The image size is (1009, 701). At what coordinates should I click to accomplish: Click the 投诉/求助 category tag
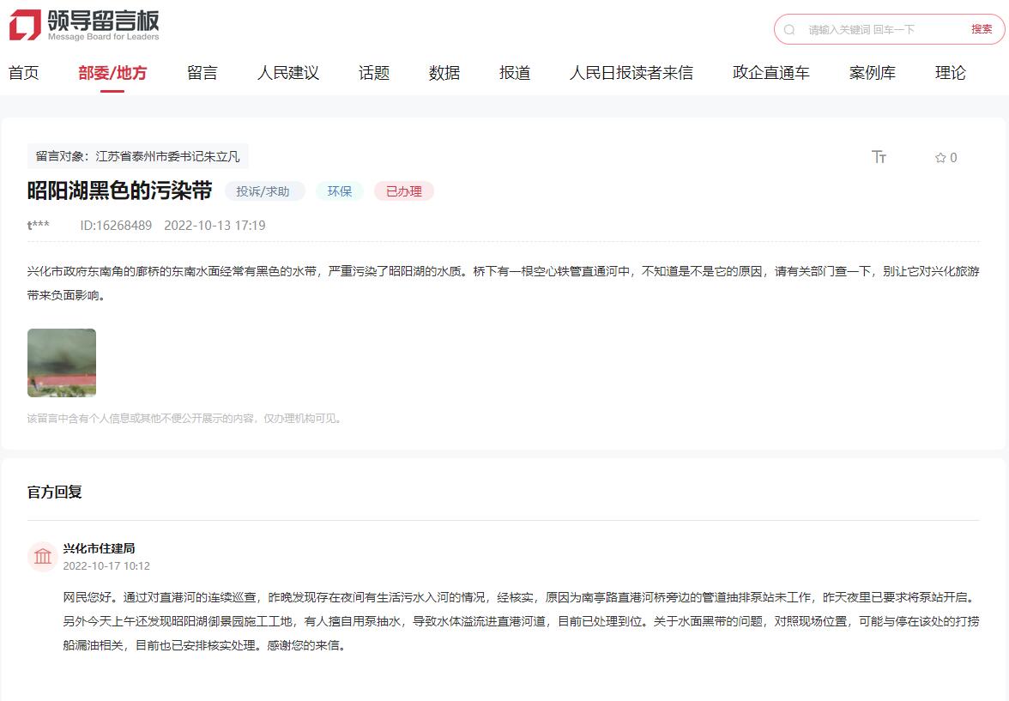pyautogui.click(x=263, y=191)
